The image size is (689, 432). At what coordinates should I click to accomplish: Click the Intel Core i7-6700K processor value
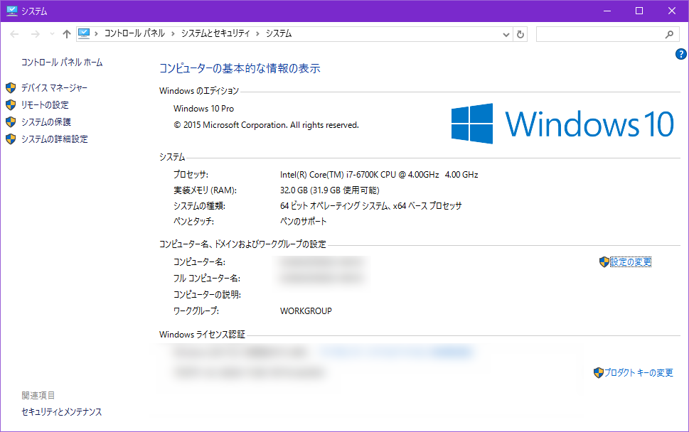pos(379,175)
